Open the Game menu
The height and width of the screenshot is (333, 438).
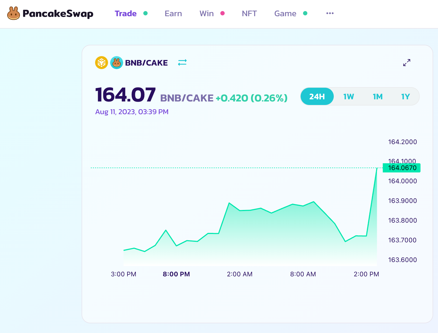point(285,13)
